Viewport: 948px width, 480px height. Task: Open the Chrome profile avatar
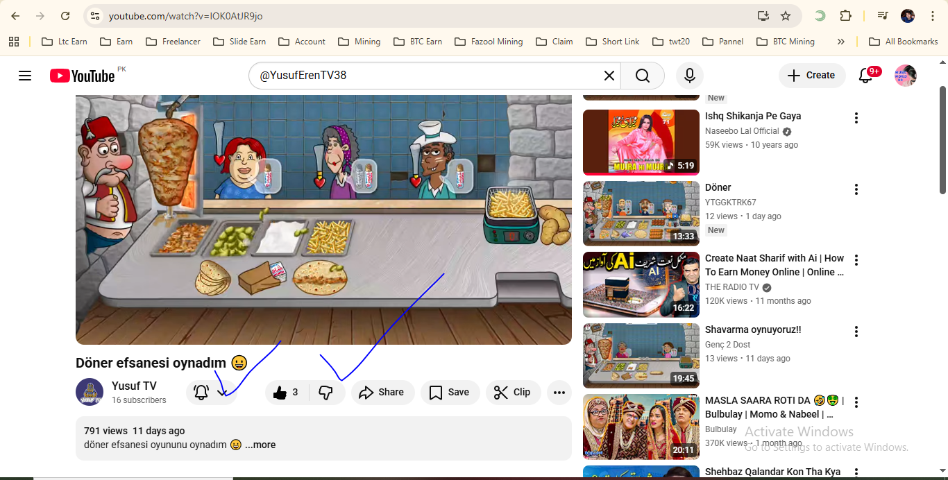tap(908, 16)
